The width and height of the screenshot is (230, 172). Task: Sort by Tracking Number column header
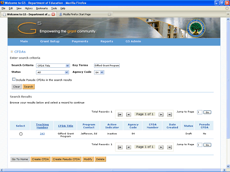pyautogui.click(x=42, y=126)
